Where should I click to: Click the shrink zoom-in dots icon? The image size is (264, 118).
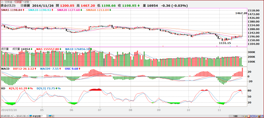tap(251, 116)
